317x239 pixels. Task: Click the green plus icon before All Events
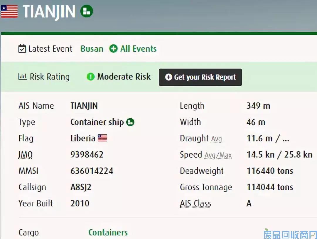pyautogui.click(x=113, y=49)
